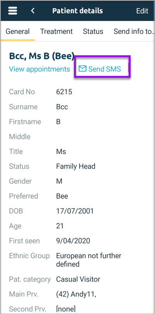Click Pat. category value Casual Visitor
This screenshot has width=155, height=314.
[78, 279]
